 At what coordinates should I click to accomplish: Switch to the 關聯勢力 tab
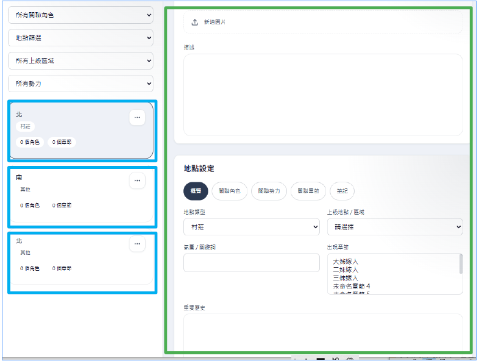269,191
